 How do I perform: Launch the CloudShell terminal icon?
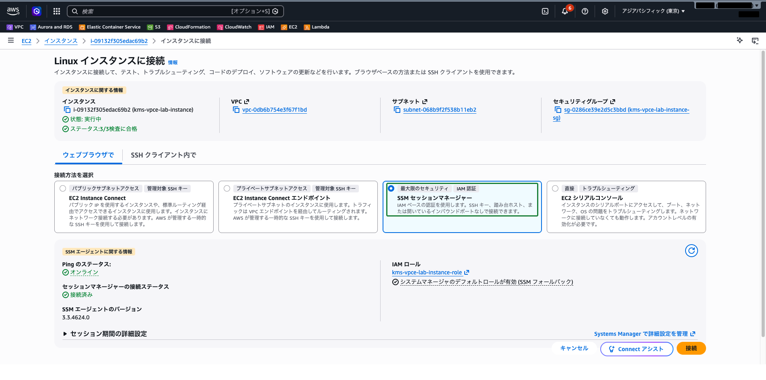coord(545,11)
